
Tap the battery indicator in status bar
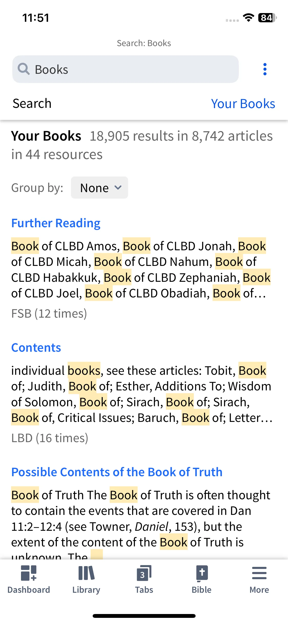click(267, 18)
